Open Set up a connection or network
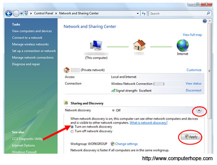The width and height of the screenshot is (217, 165). (x=34, y=51)
